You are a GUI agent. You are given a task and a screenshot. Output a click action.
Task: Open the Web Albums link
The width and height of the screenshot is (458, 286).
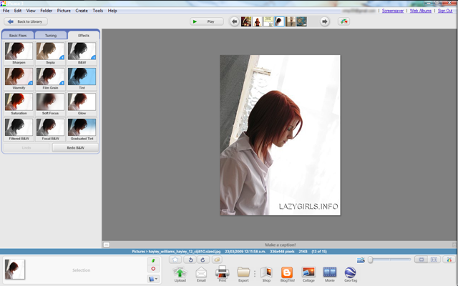tap(420, 11)
